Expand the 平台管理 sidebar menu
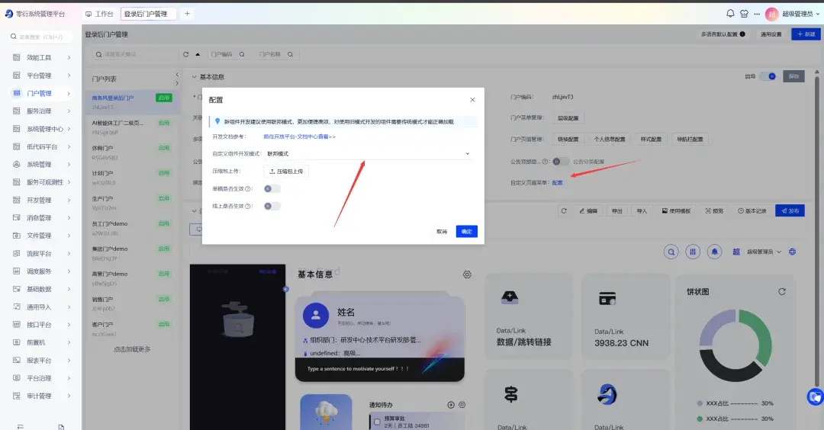This screenshot has width=824, height=430. [41, 75]
